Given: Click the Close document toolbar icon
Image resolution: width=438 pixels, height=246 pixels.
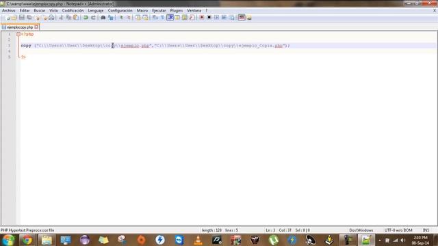Looking at the screenshot, I should pos(37,18).
